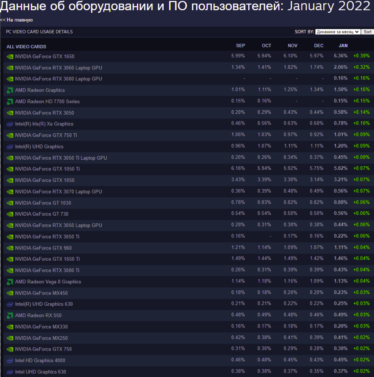Click Intel icon beside Intel HD Graphics 4000
This screenshot has width=374, height=377.
tap(10, 361)
